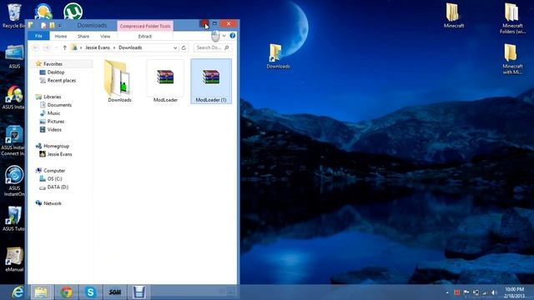
Task: Open Skype from the taskbar
Action: [90, 292]
